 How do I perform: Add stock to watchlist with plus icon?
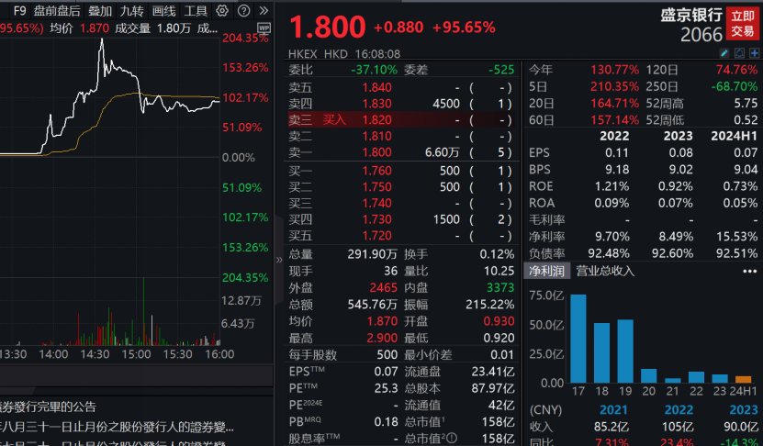tap(754, 53)
